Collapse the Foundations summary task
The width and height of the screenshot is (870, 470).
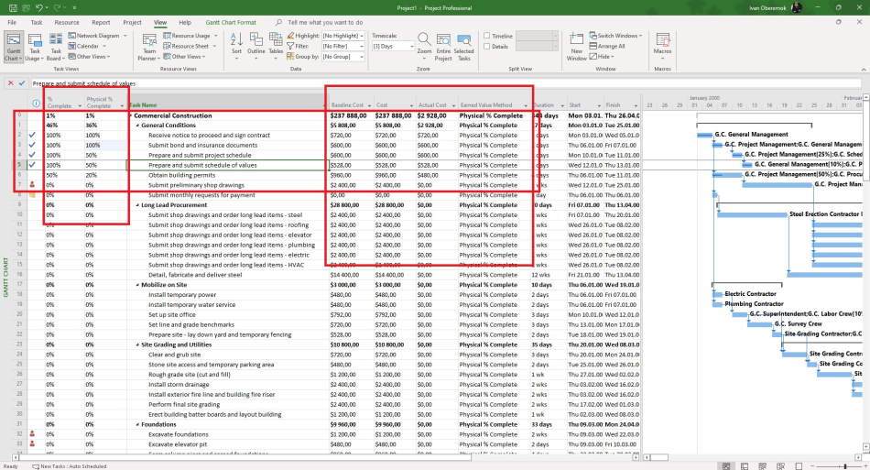click(x=137, y=425)
